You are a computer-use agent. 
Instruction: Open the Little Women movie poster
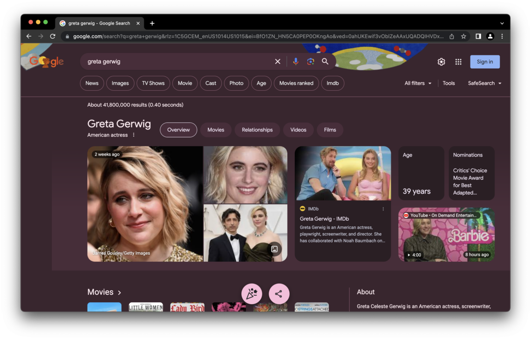click(146, 307)
